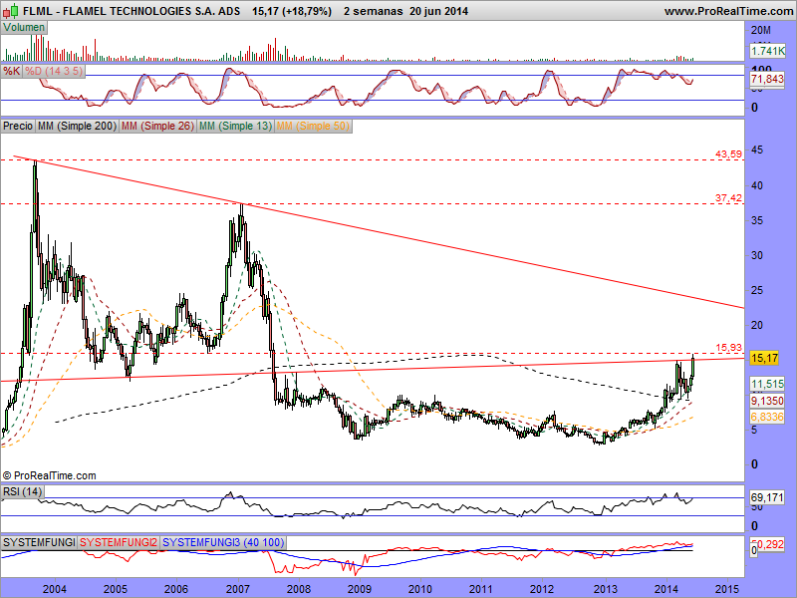The height and width of the screenshot is (598, 797).
Task: Click the 2013 label on time axis
Action: pos(605,589)
